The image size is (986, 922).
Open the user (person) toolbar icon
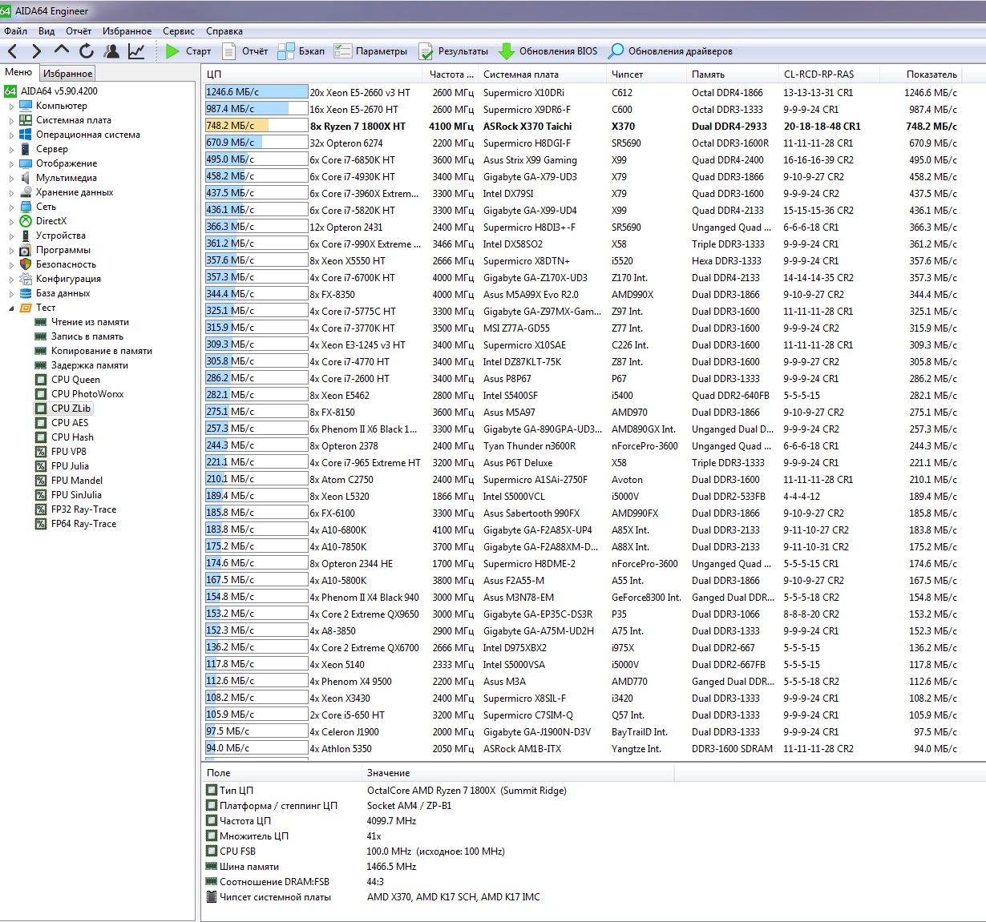(111, 51)
